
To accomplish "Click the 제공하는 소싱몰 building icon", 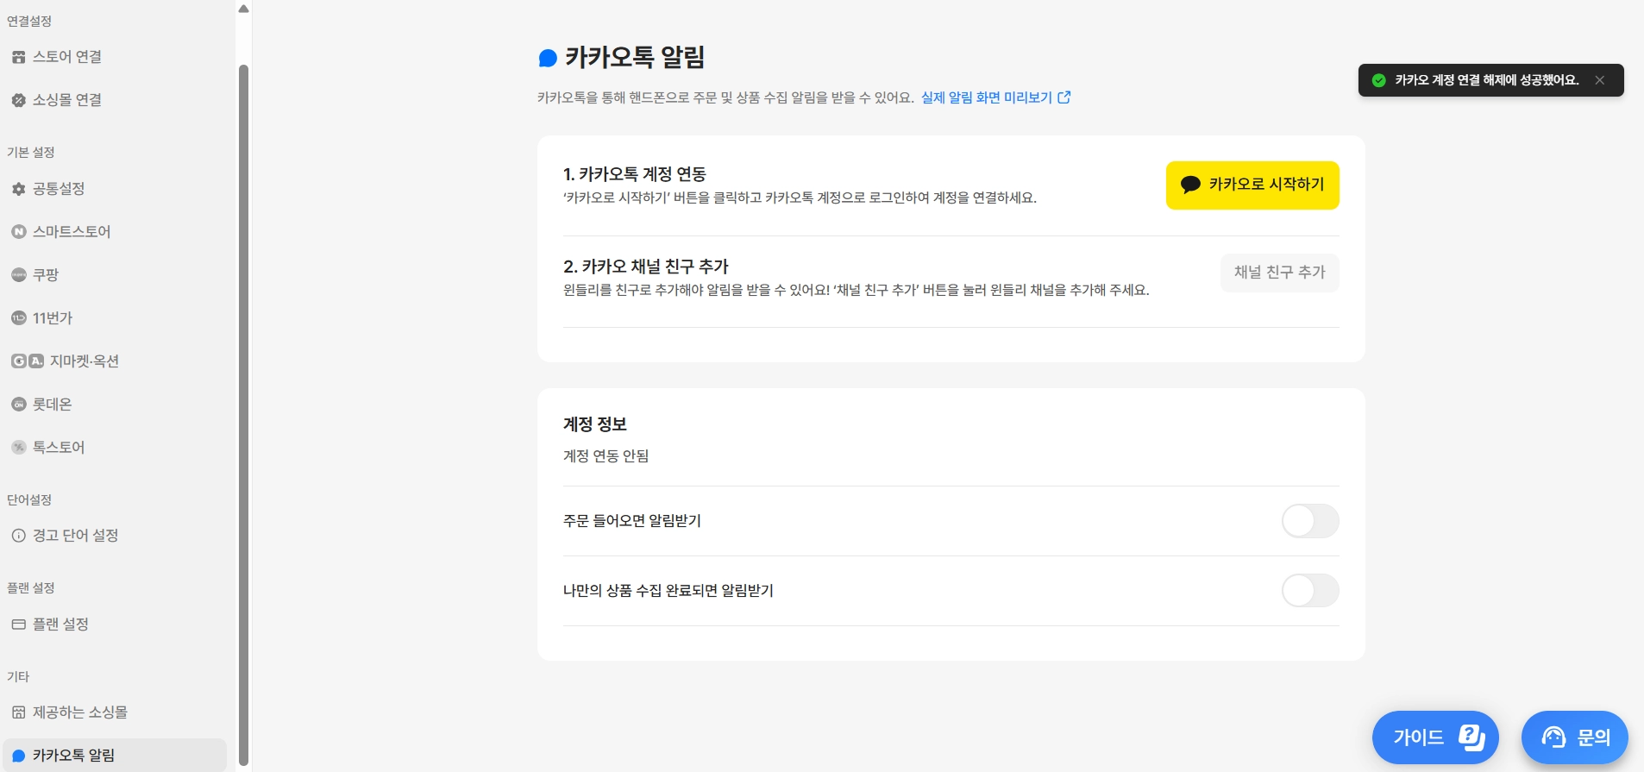I will tap(18, 712).
